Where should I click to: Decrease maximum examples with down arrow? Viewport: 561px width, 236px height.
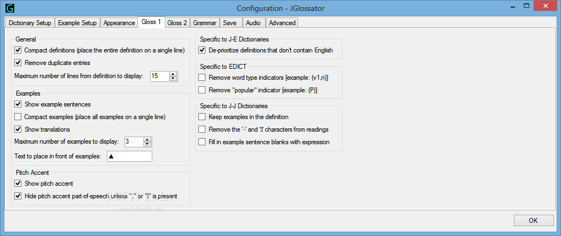(147, 144)
